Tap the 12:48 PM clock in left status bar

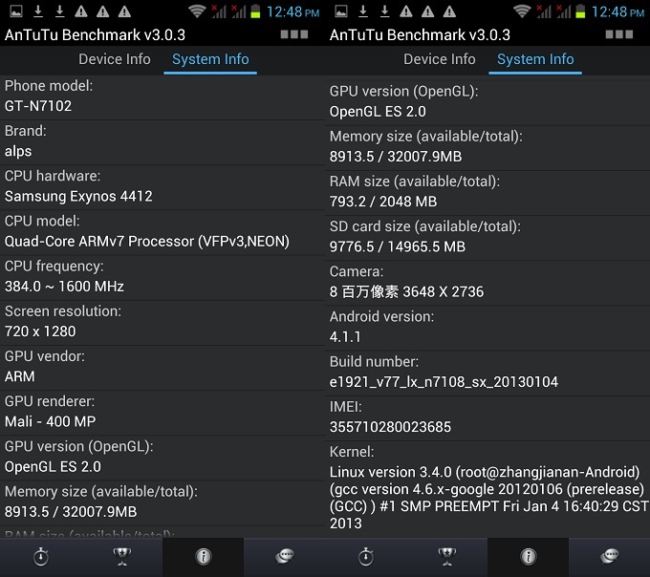[292, 11]
